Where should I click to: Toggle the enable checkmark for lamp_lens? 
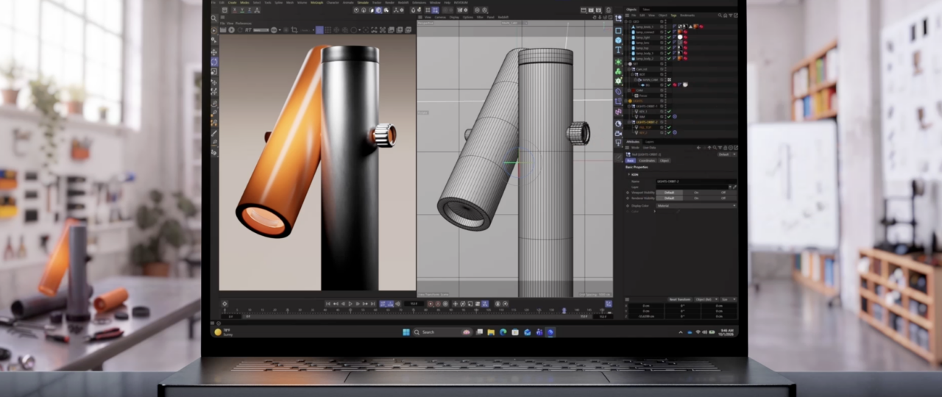point(669,43)
